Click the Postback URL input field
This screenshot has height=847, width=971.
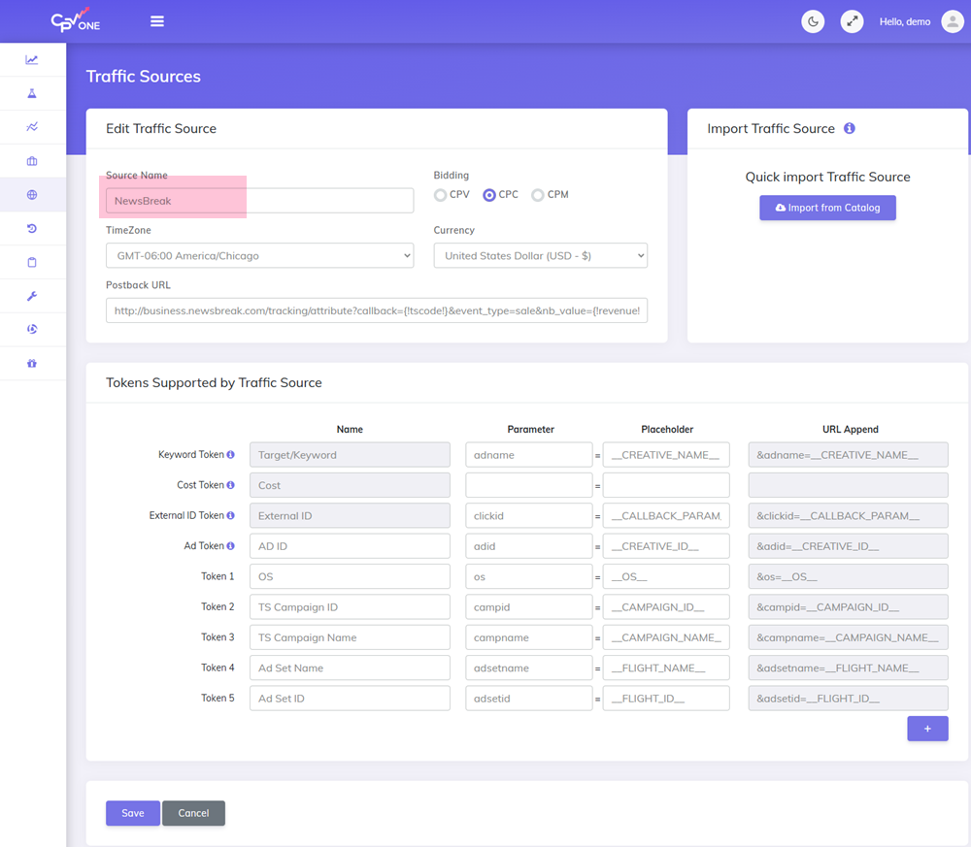[376, 310]
